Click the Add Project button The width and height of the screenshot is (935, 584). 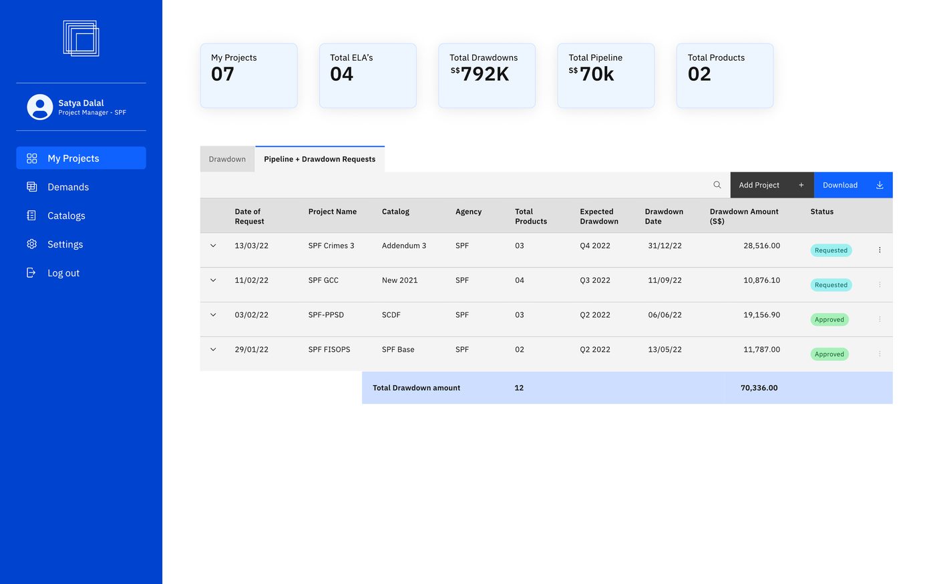click(x=772, y=185)
